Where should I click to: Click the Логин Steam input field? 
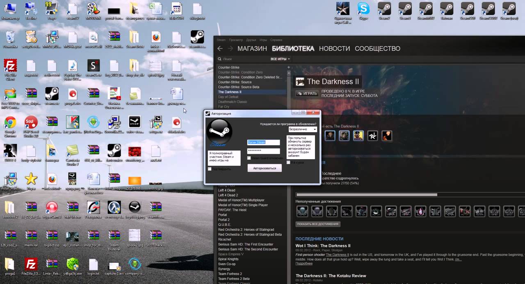pos(263,142)
